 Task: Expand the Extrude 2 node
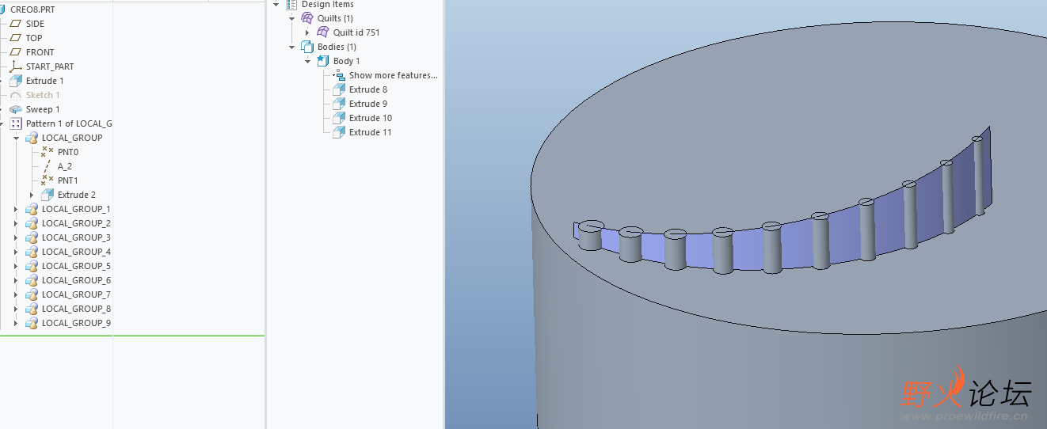32,195
